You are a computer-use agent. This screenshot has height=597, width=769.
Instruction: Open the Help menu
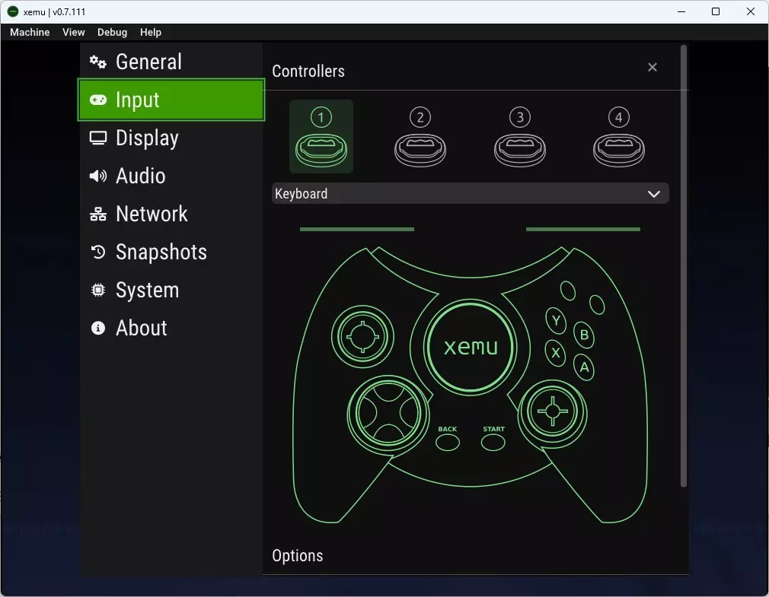tap(151, 33)
